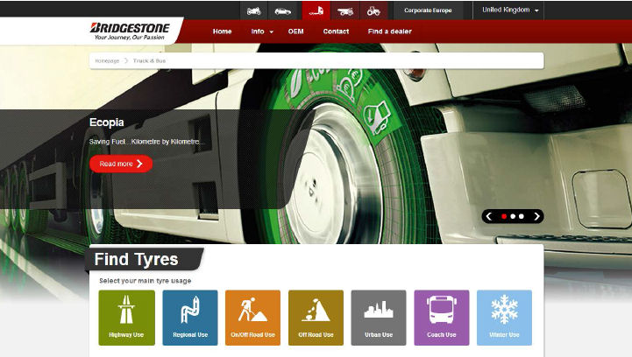Click the Read more button for Ecopia

click(x=121, y=164)
